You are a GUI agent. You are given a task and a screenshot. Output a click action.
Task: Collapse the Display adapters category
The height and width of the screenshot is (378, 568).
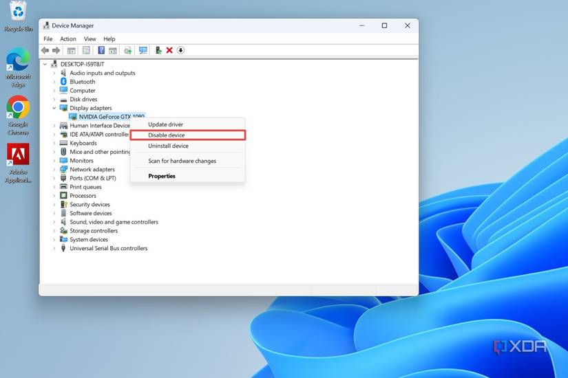[54, 108]
